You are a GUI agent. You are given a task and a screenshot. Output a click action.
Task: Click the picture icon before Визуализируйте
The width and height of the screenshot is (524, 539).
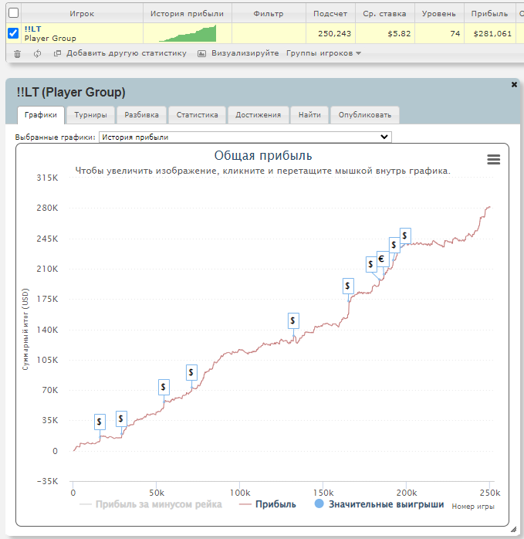click(201, 53)
